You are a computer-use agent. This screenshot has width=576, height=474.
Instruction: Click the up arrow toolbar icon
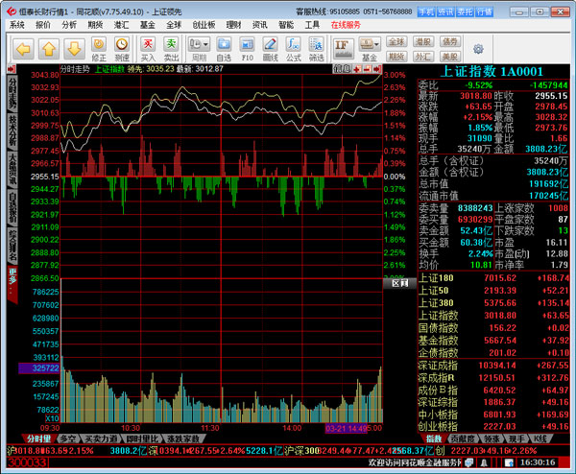[49, 49]
